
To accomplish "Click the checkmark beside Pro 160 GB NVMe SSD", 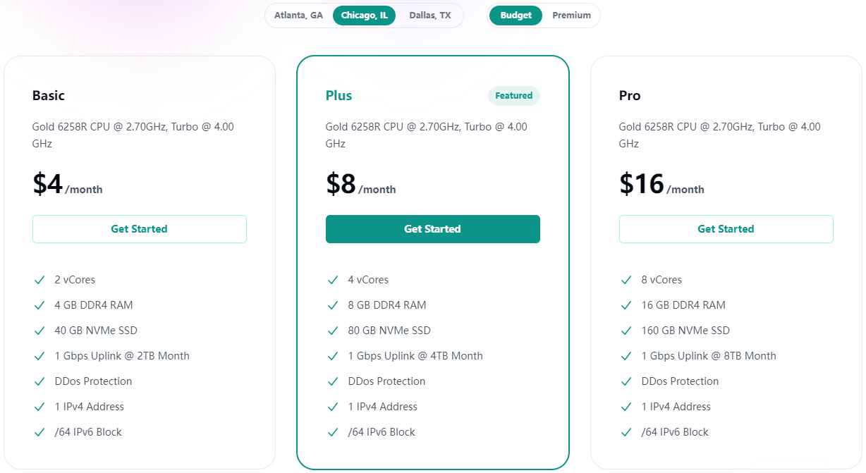I will pyautogui.click(x=626, y=331).
